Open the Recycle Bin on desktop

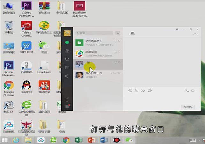[9, 28]
